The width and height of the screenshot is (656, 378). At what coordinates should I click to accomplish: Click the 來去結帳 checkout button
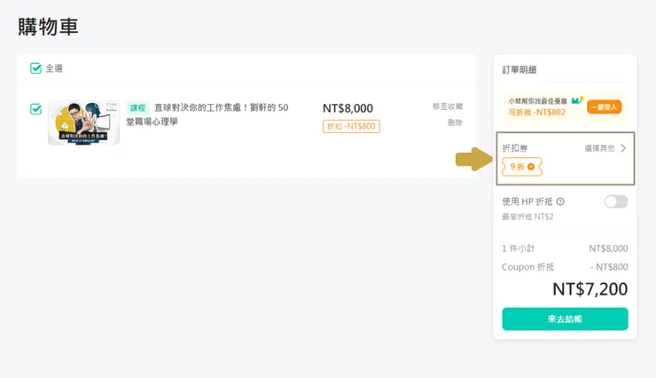click(565, 319)
